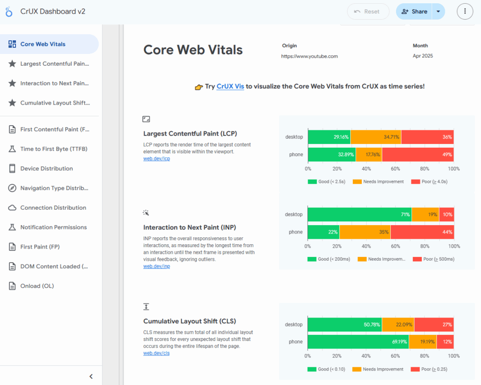Open the Month Apr 2025 selector
This screenshot has height=385, width=481.
(422, 56)
